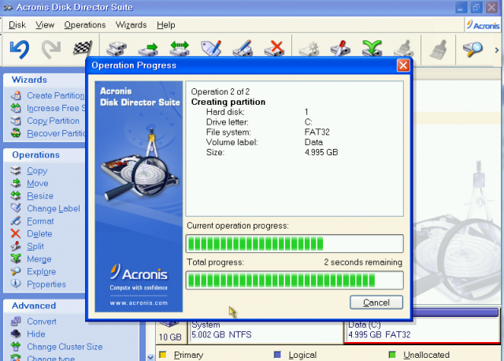Open the Disk menu
Screen dimensions: 504x361
pos(17,24)
